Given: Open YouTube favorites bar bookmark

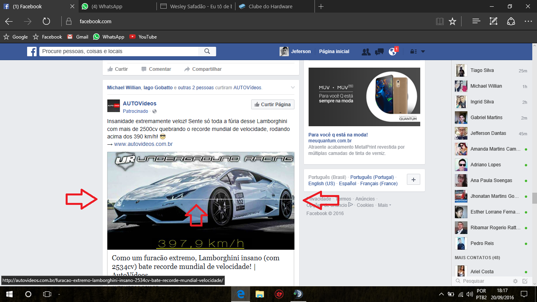Looking at the screenshot, I should [x=143, y=37].
